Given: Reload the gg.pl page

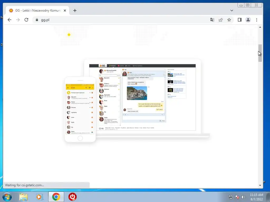Looking at the screenshot, I should [x=26, y=20].
